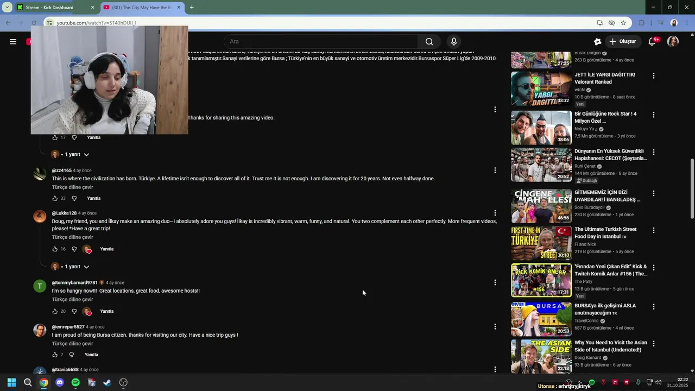This screenshot has width=695, height=391.
Task: Reply with Yanıtla on emrepur5527's comment
Action: point(91,355)
